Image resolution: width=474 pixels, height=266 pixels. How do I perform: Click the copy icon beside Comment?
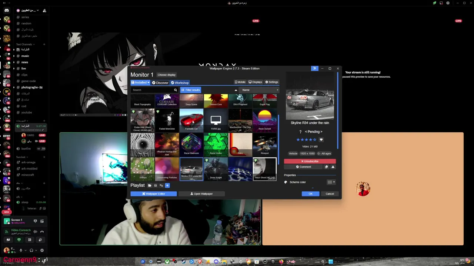(x=326, y=167)
